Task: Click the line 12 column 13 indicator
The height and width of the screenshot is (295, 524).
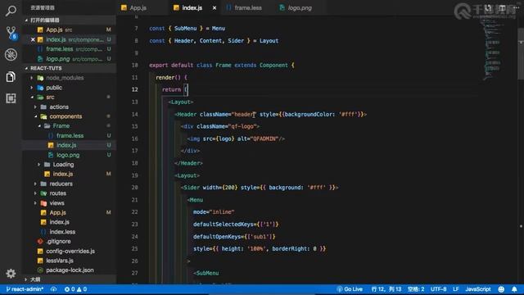Action: click(386, 289)
